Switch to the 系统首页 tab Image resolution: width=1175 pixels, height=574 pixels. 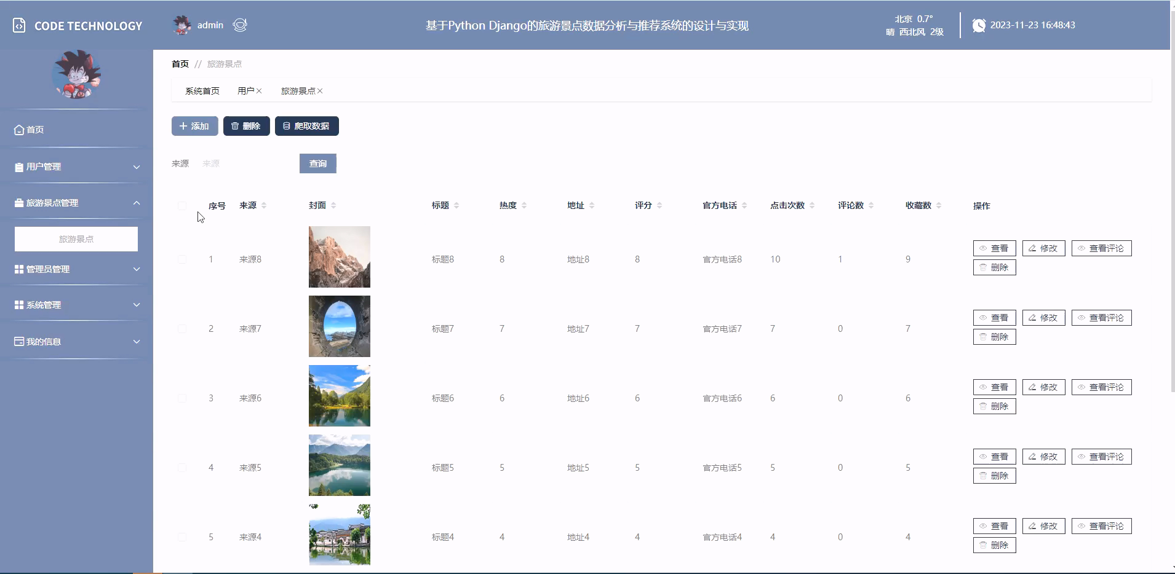coord(202,90)
